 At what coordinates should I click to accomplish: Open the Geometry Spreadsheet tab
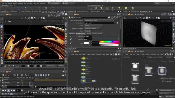coord(26,11)
